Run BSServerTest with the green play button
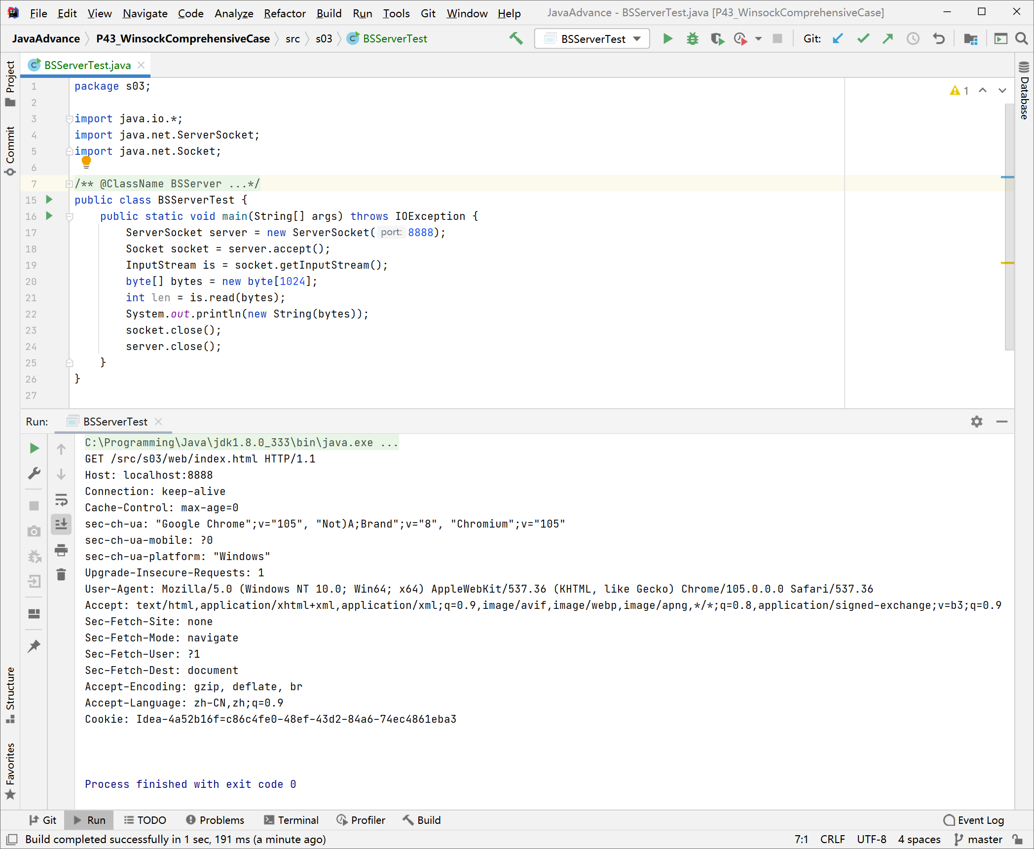This screenshot has width=1034, height=849. click(x=667, y=38)
